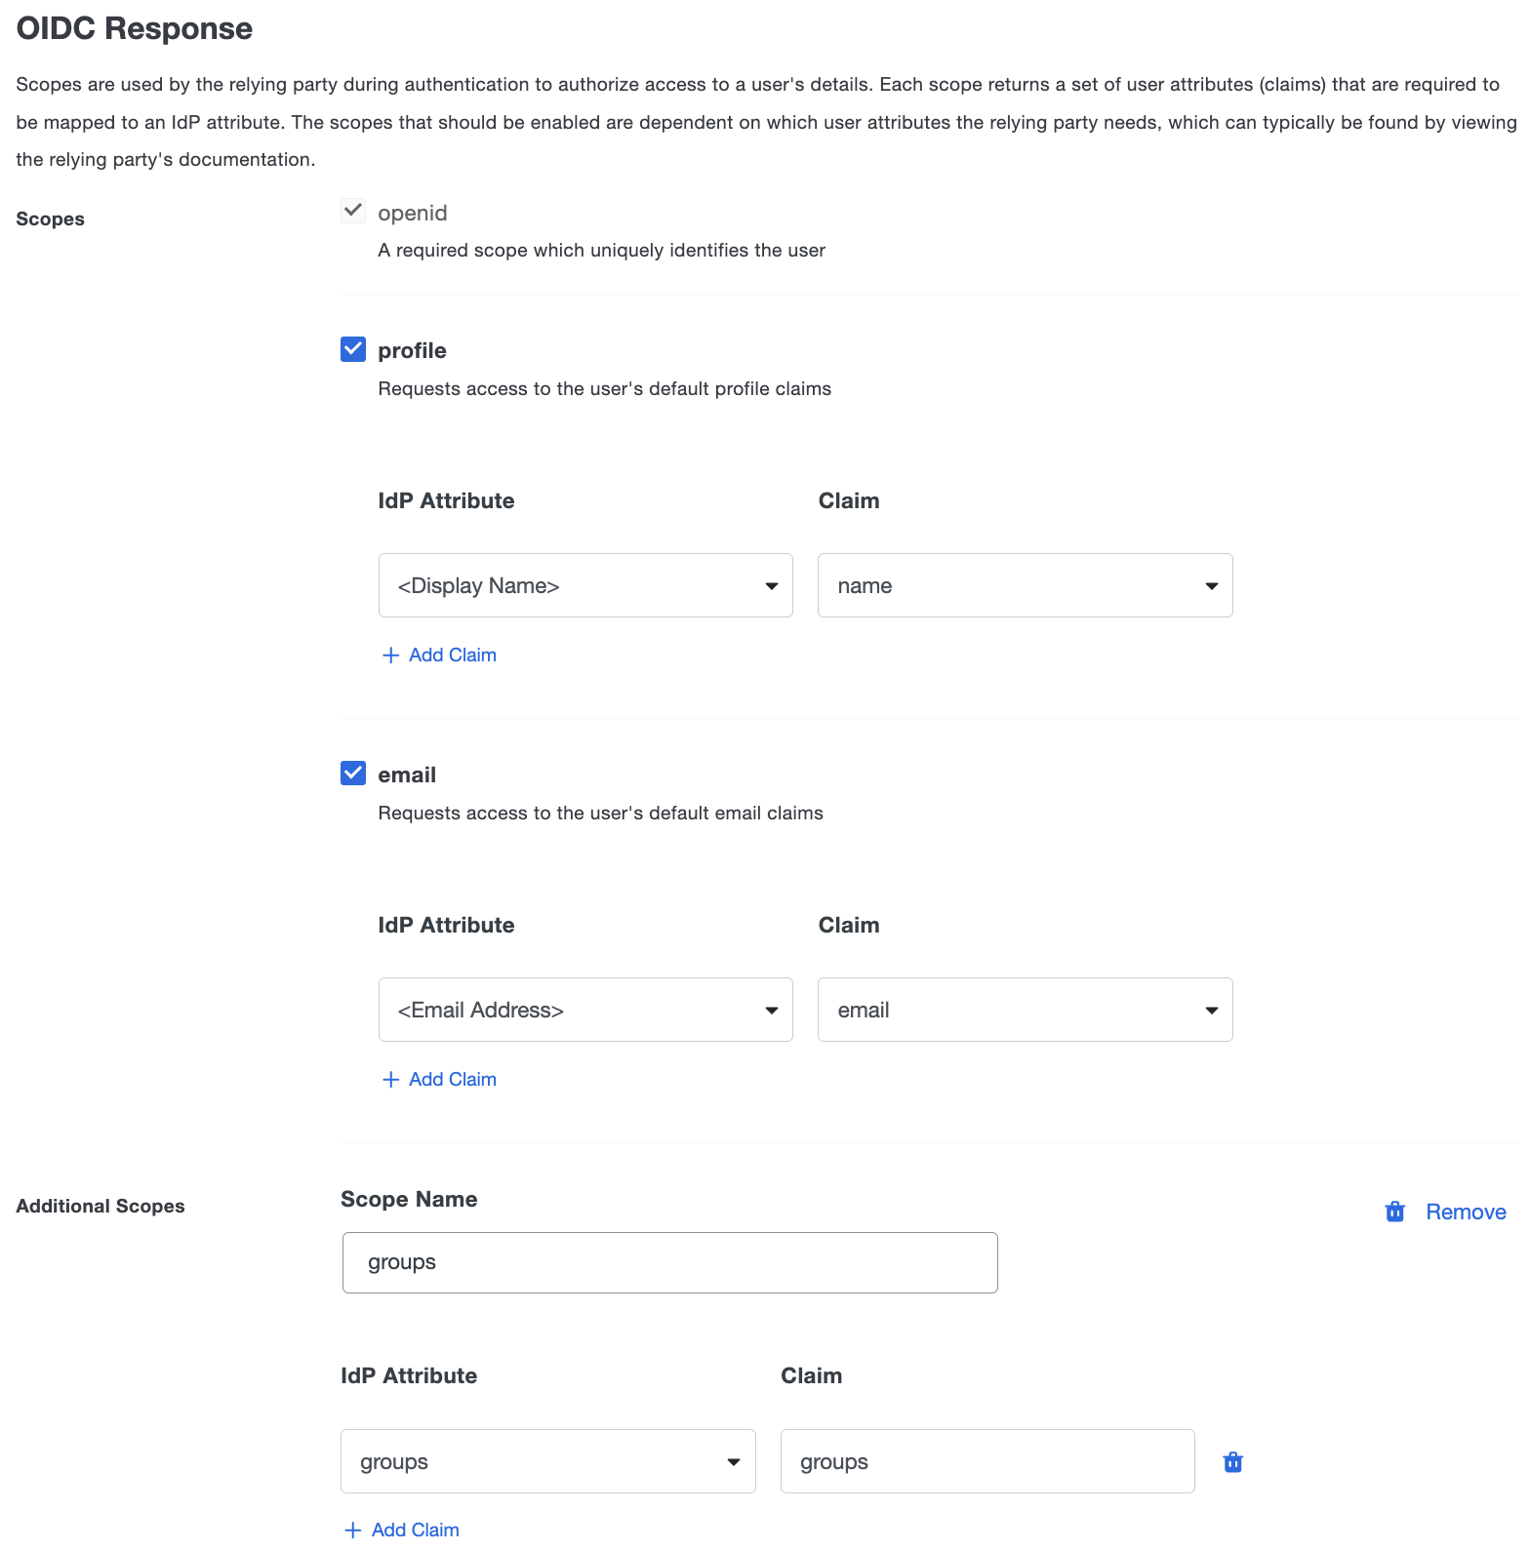Image resolution: width=1530 pixels, height=1551 pixels.
Task: Expand the <Display Name> IdP attribute selector
Action: tap(584, 585)
